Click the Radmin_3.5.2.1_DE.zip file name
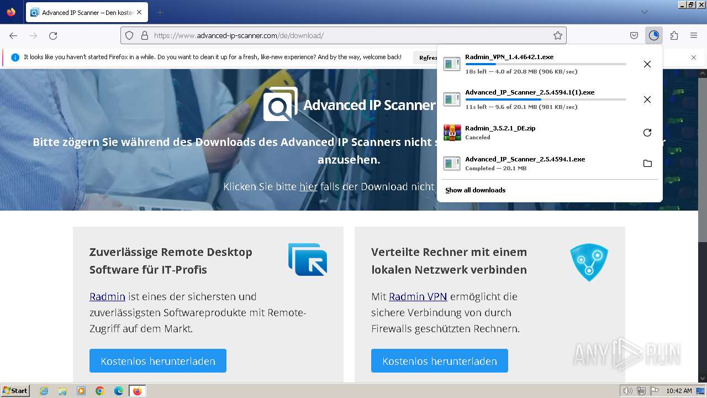Viewport: 707px width, 398px height. pos(500,128)
